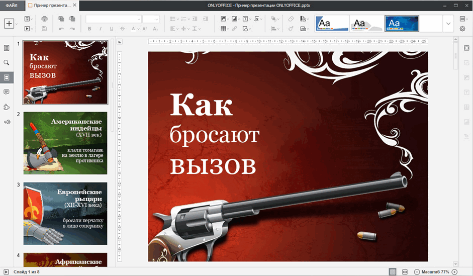Click the Print icon in toolbar
Image resolution: width=473 pixels, height=276 pixels.
pos(44,19)
